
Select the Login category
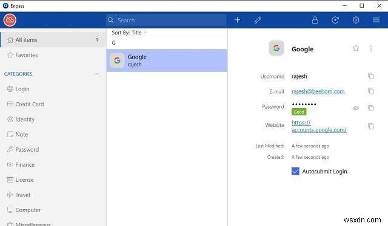pos(53,89)
